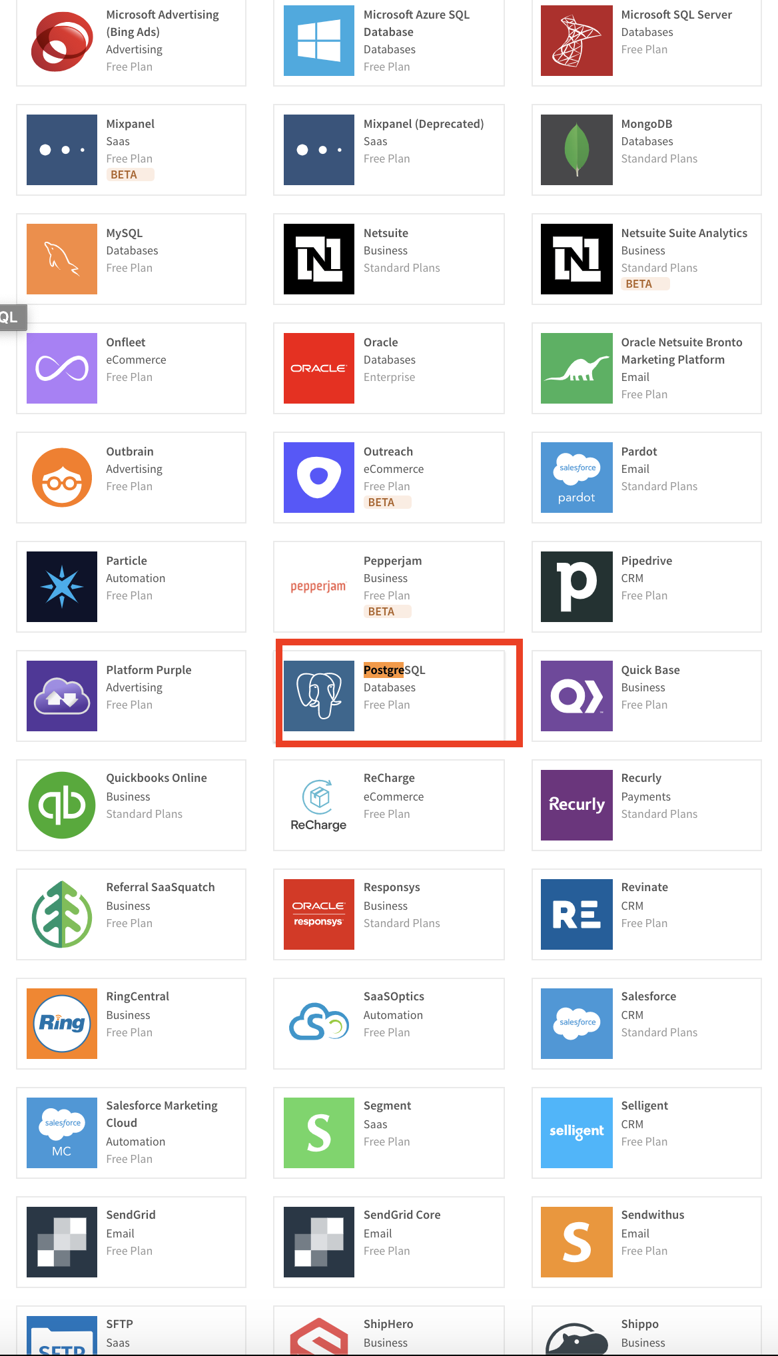
Task: Click the Particle star logo
Action: (x=62, y=587)
